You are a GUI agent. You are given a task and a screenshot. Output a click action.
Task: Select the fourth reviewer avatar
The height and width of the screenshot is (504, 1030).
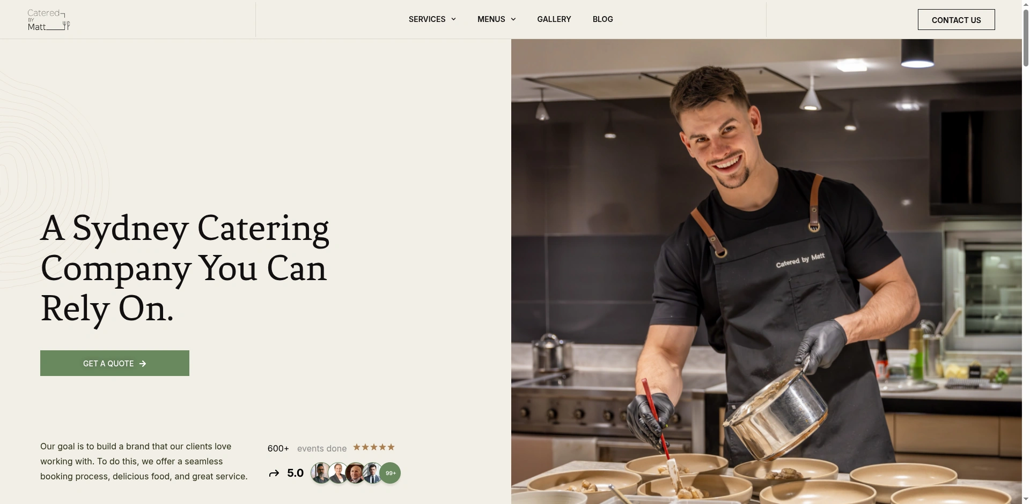372,473
